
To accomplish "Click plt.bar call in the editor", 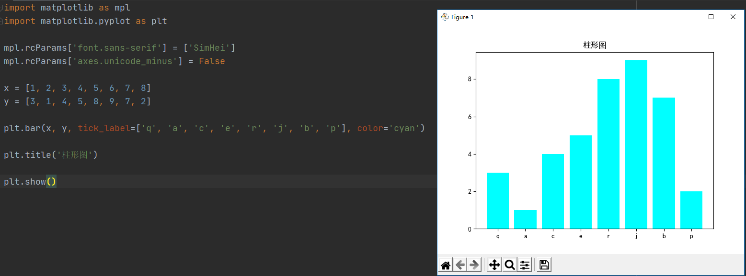I will (22, 128).
